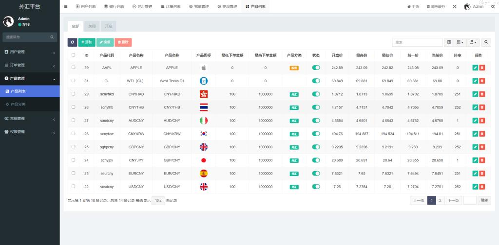Click the table view toggle icon in toolbar
This screenshot has width=499, height=245.
pyautogui.click(x=449, y=42)
